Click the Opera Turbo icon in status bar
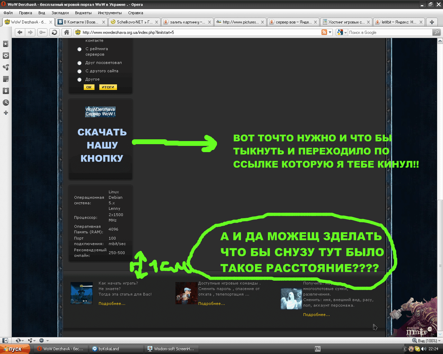Image resolution: width=443 pixels, height=354 pixels. tap(42, 341)
